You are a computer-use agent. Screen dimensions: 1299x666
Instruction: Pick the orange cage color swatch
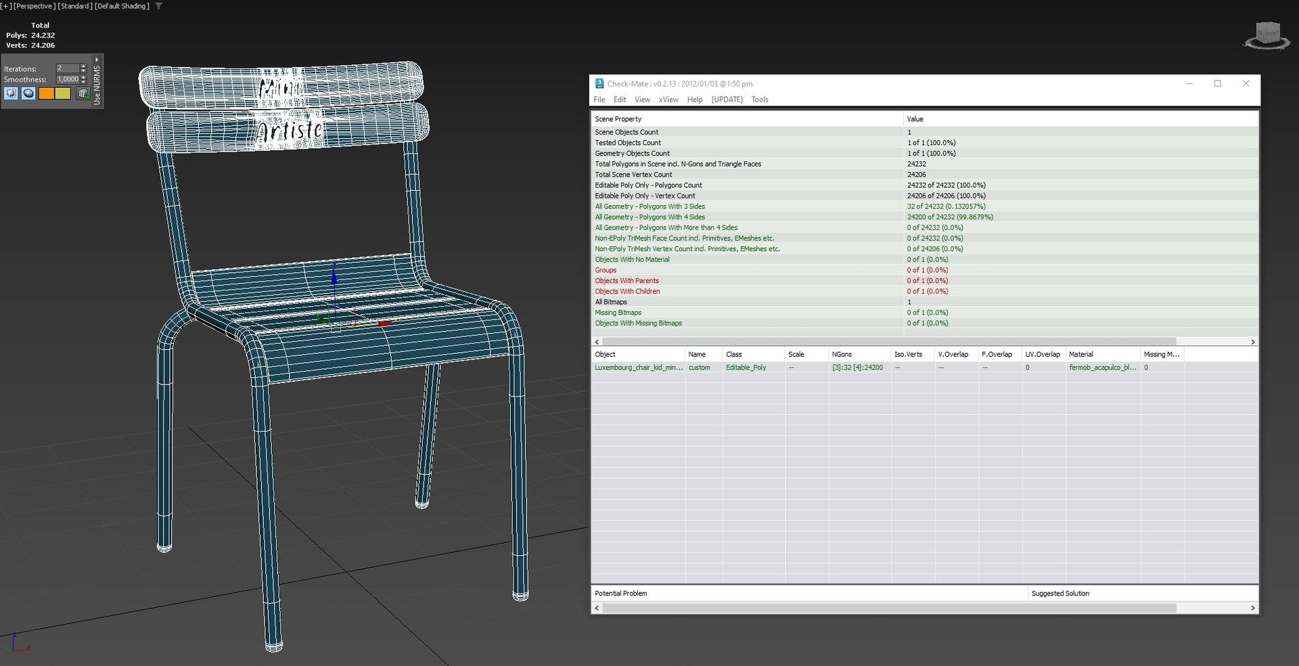coord(46,93)
